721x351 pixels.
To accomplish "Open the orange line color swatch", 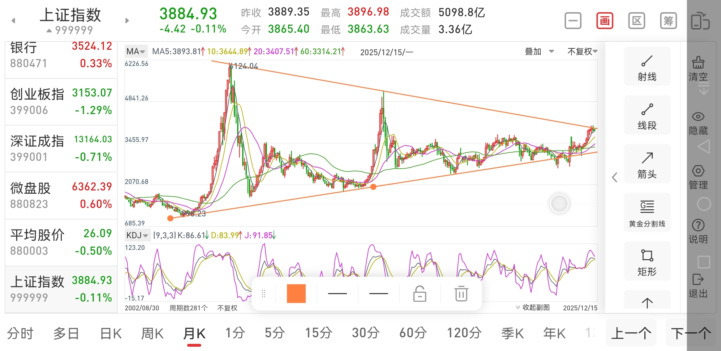I will [x=296, y=293].
